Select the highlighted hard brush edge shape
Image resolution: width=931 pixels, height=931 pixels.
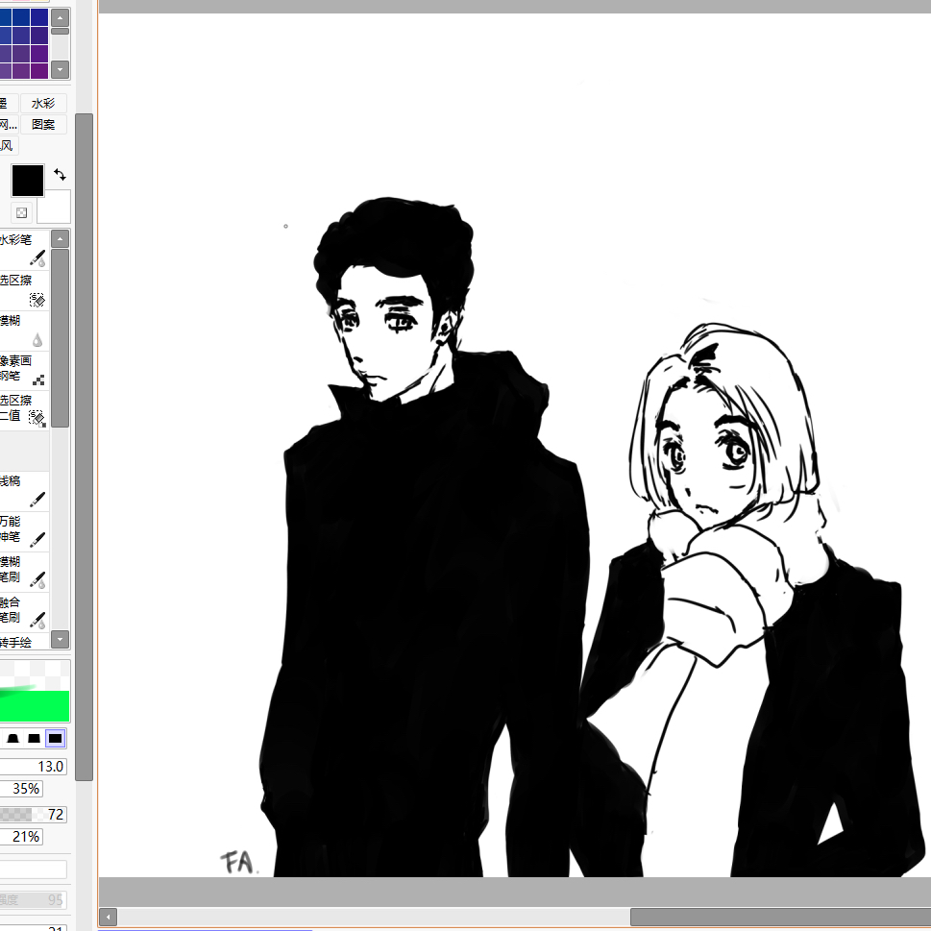(55, 738)
